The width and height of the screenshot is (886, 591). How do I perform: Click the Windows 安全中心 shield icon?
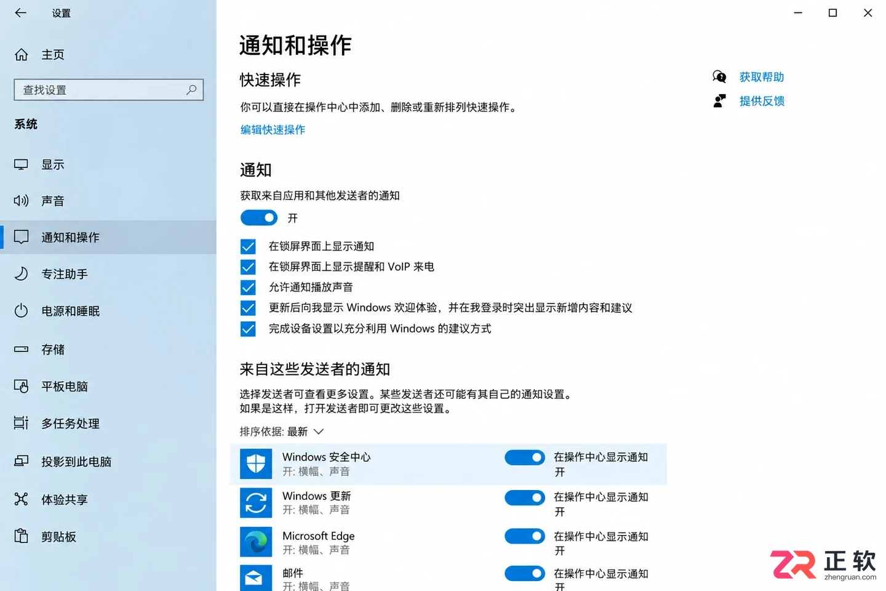tap(256, 464)
